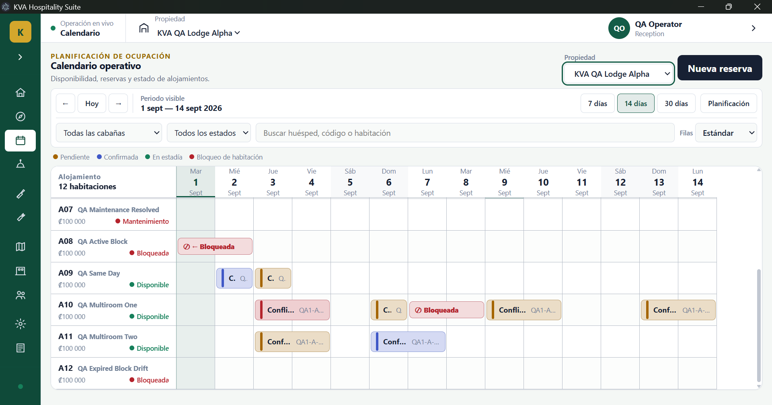Open the Todos los estados dropdown

(x=209, y=133)
